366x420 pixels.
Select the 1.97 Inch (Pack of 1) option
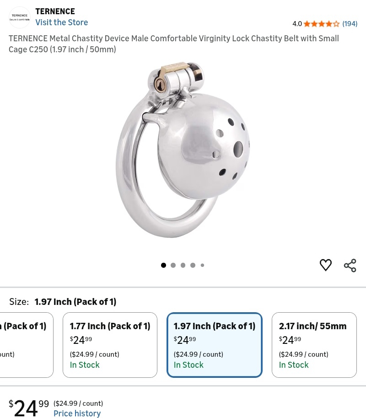click(x=215, y=345)
